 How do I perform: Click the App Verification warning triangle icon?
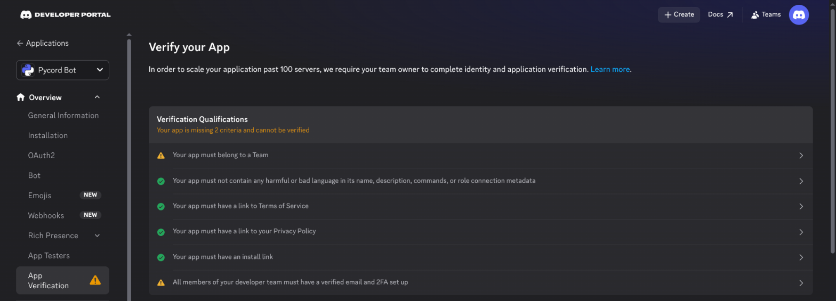(95, 280)
